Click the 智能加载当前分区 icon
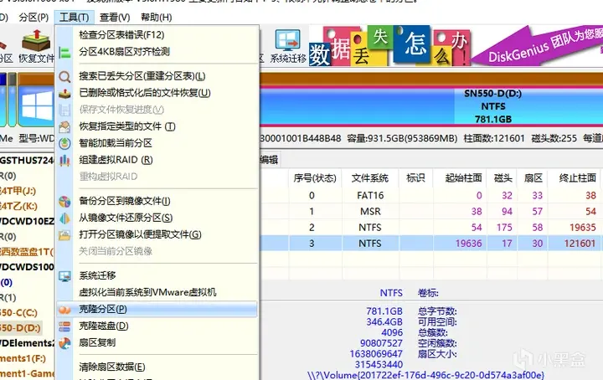603x380 pixels. click(64, 143)
